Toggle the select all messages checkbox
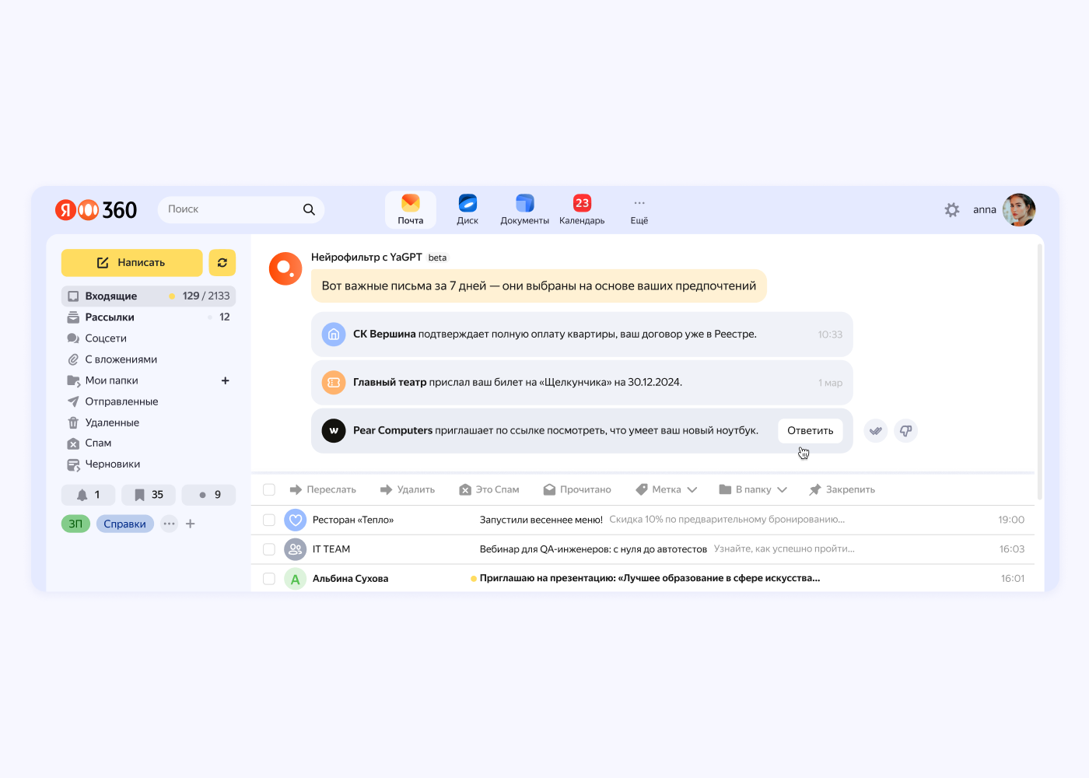This screenshot has width=1089, height=778. click(269, 489)
